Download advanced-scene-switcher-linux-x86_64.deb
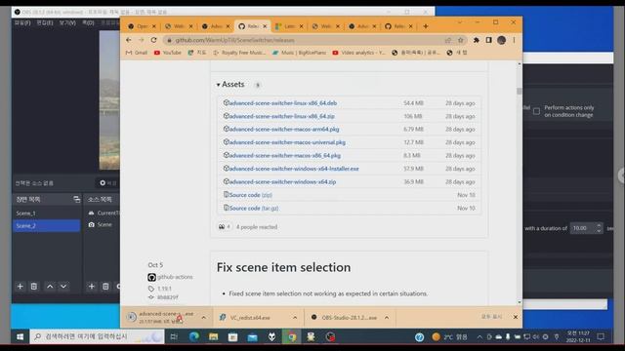The image size is (625, 351). (x=283, y=103)
